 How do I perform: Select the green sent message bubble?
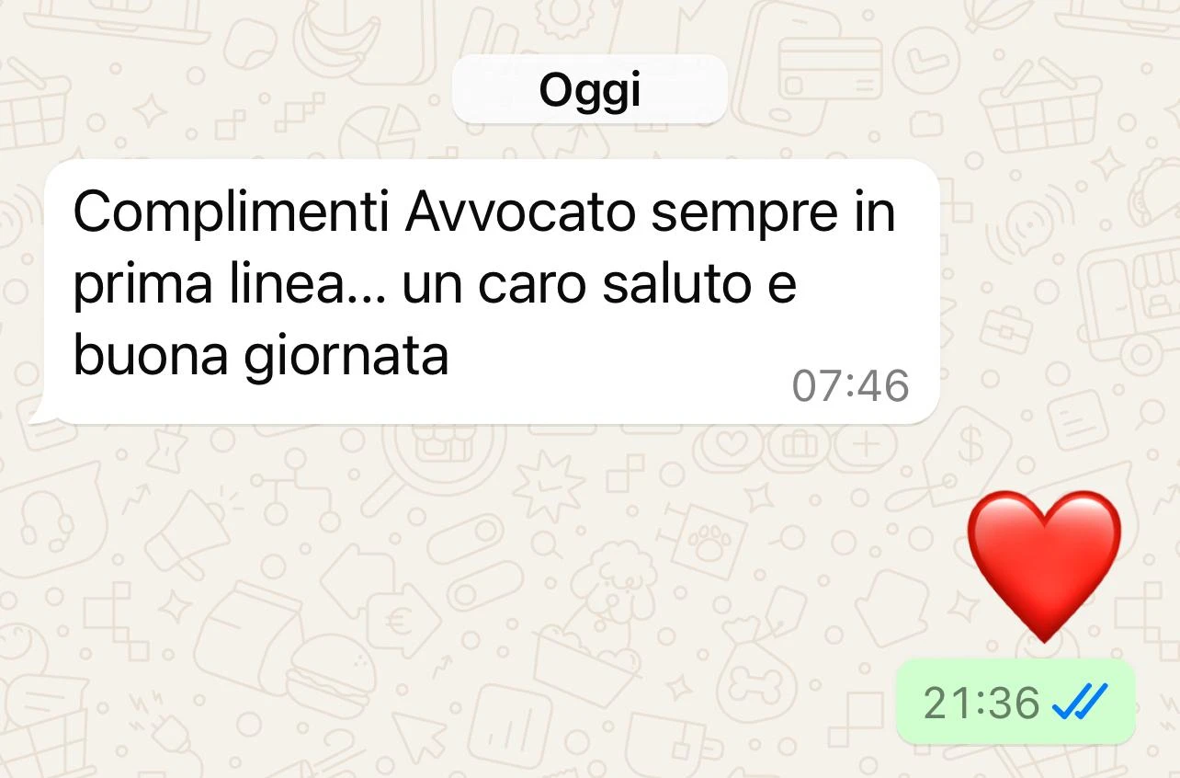point(1015,702)
